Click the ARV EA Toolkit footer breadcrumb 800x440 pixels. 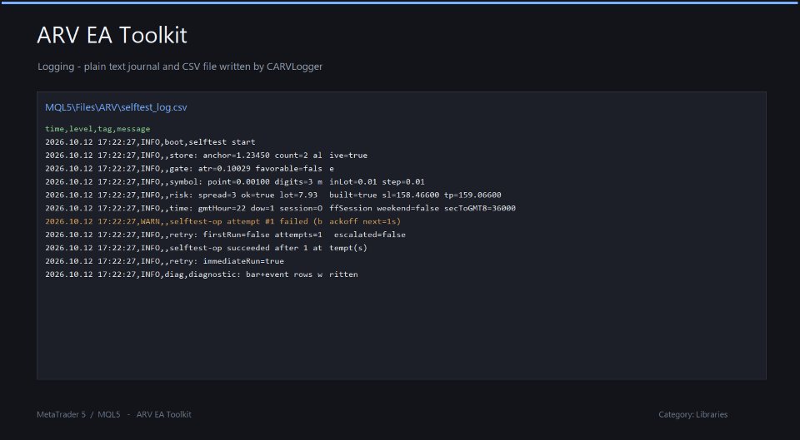pyautogui.click(x=164, y=414)
